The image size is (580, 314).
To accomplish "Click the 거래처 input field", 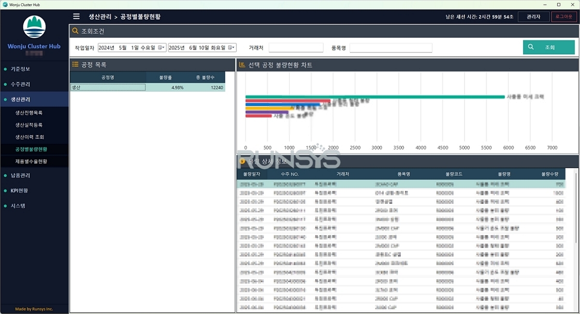I will pyautogui.click(x=296, y=48).
